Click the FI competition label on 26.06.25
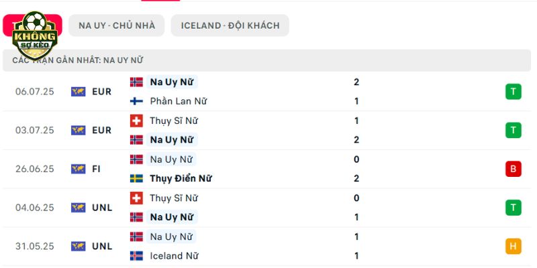 [x=96, y=169]
